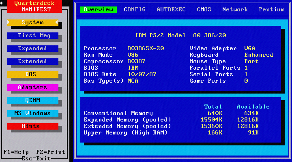The image size is (292, 162).
Task: Click the Run Mode value 'V86'
Action: 133,55
